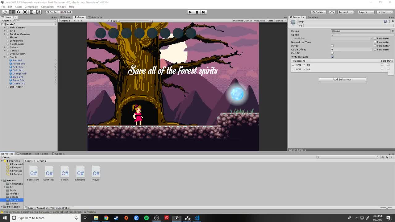The image size is (395, 222).
Task: Start Play mode
Action: (x=190, y=12)
